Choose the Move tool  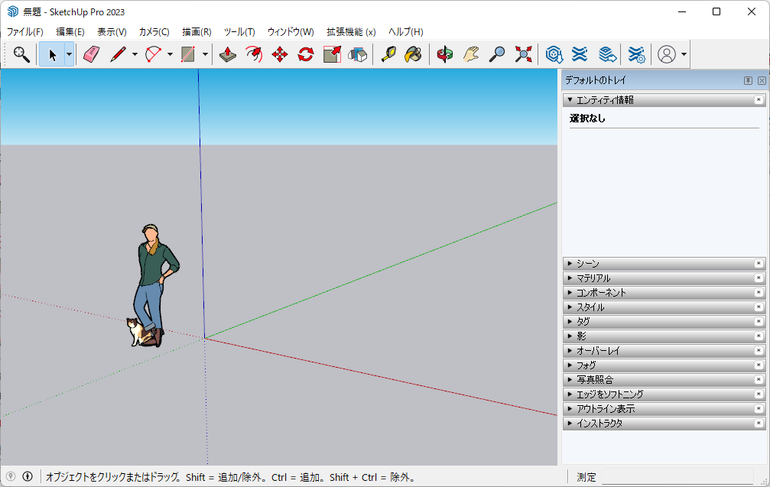point(280,54)
